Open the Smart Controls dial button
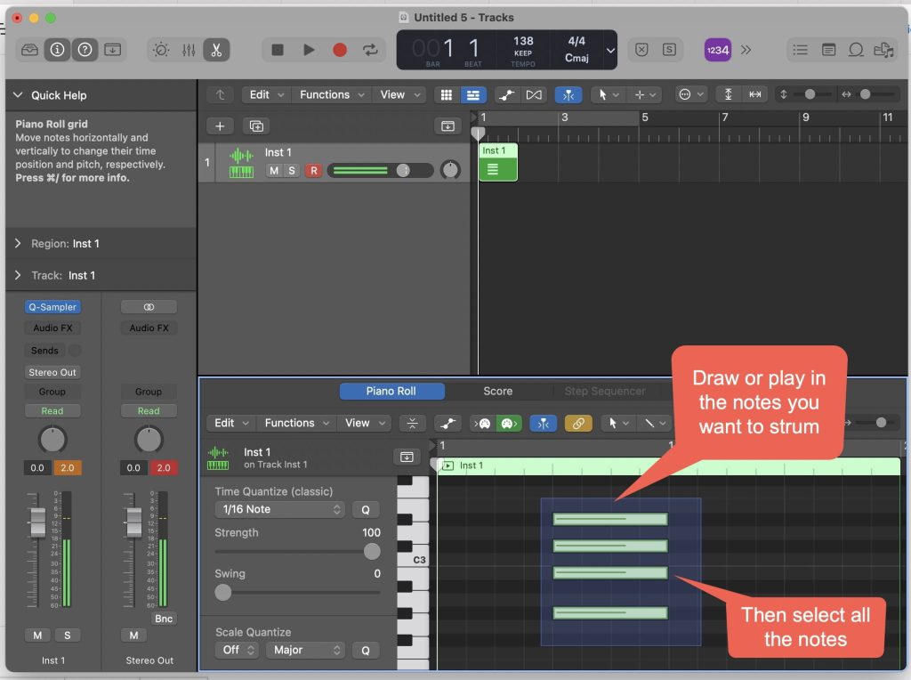911x680 pixels. pyautogui.click(x=161, y=50)
